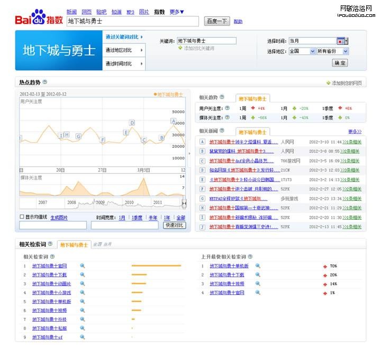381x345 pixels.
Task: Click main search box with 地下城与勇士
Action: pyautogui.click(x=133, y=21)
